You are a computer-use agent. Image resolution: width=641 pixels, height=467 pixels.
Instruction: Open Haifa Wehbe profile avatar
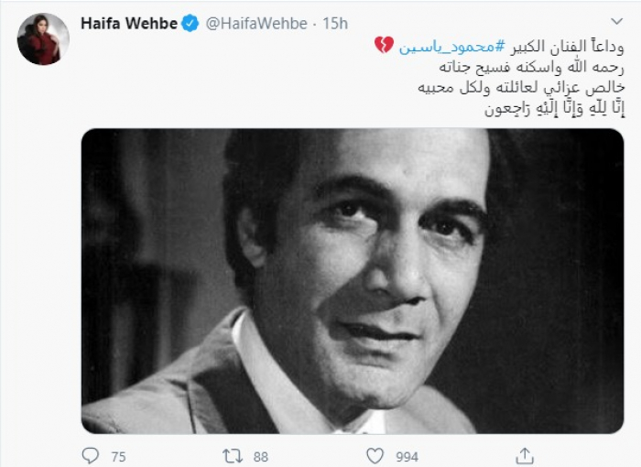click(x=43, y=38)
